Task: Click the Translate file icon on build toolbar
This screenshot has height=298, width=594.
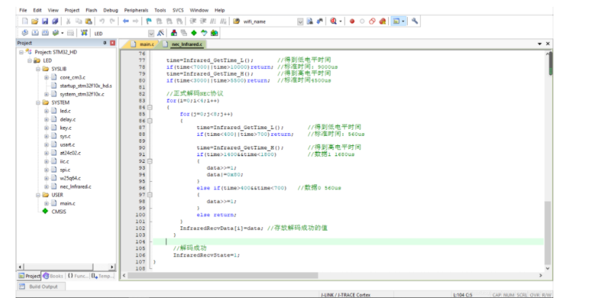Action: [25, 33]
